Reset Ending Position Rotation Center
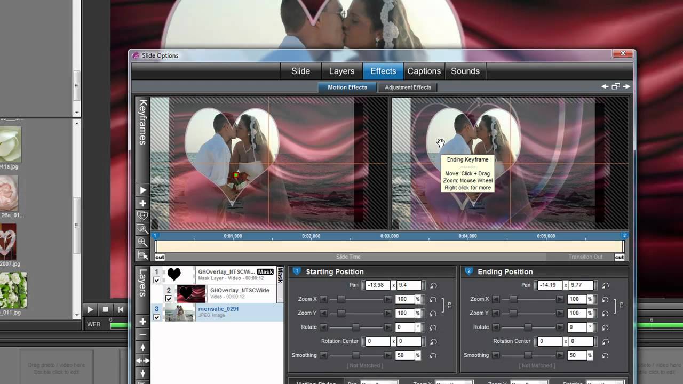The width and height of the screenshot is (683, 384). 605,341
